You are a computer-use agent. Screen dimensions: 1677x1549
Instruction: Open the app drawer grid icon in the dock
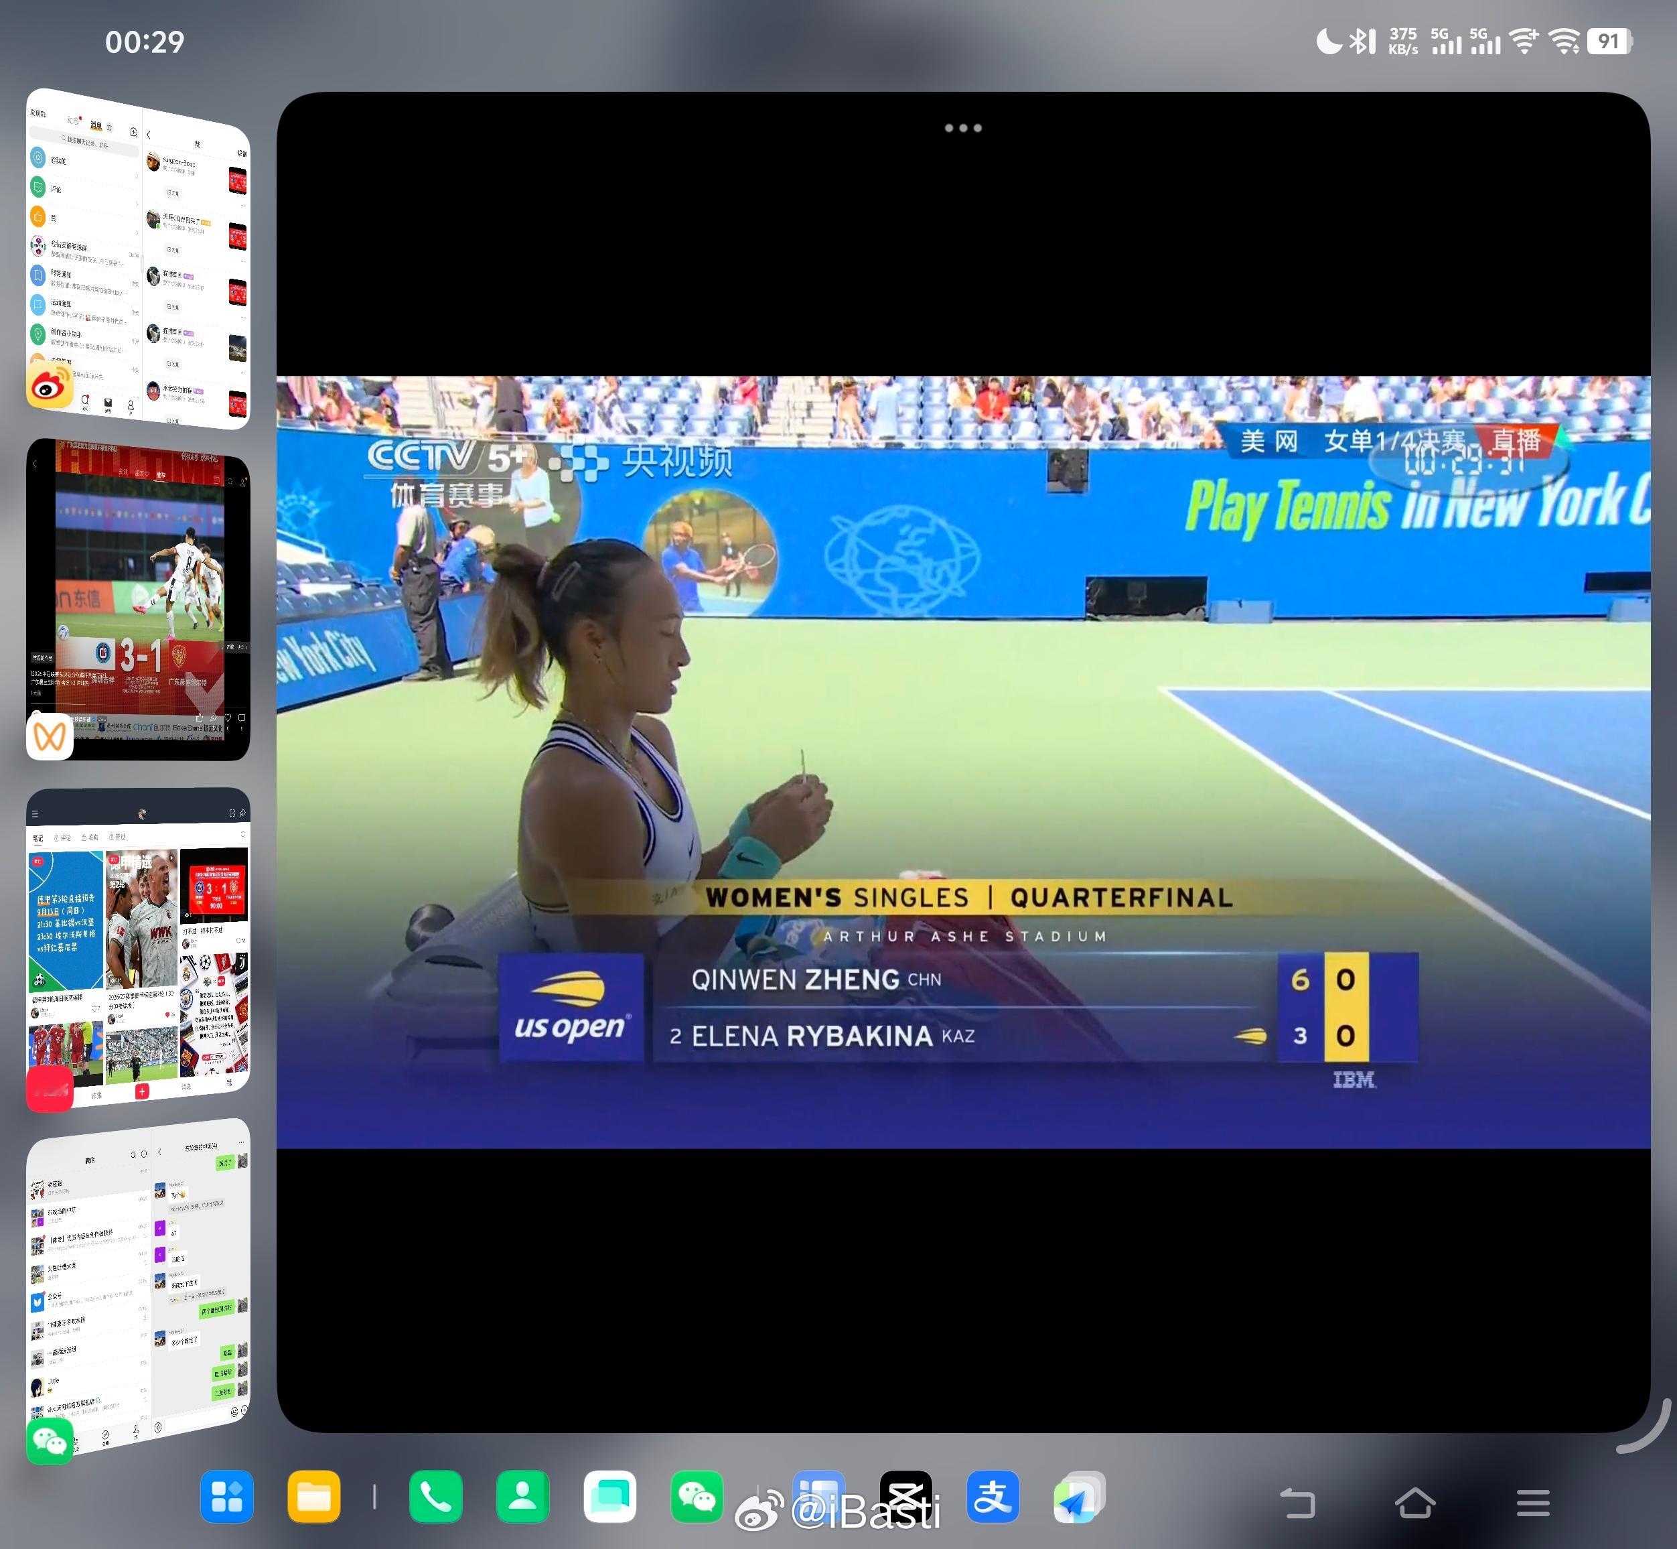pos(227,1496)
